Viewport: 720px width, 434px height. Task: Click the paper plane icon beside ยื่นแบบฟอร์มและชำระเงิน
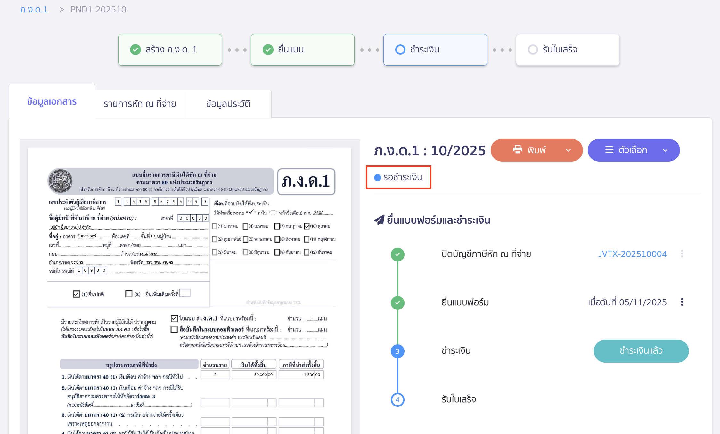pos(380,220)
